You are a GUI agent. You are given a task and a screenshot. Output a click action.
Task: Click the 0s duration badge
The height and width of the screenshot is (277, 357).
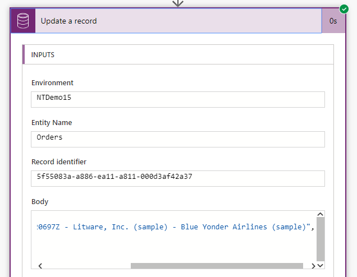tap(333, 21)
